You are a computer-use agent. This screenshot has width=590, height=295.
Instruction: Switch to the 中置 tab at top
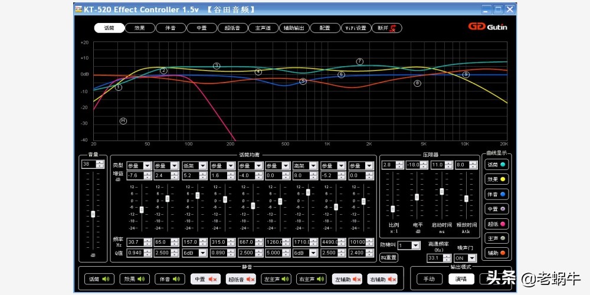(202, 28)
